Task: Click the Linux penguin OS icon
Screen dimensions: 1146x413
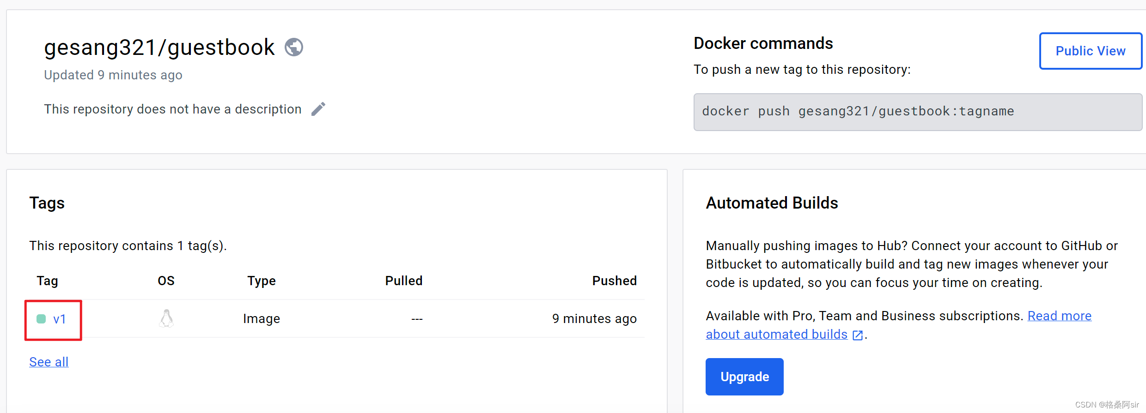Action: (166, 318)
